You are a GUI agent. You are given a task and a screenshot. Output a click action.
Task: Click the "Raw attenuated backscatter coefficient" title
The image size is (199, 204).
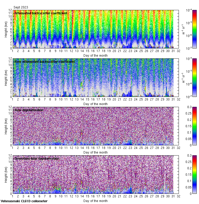[45, 62]
